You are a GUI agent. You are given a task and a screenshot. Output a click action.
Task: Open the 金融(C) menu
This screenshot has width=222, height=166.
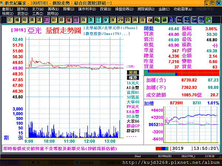(x=164, y=9)
